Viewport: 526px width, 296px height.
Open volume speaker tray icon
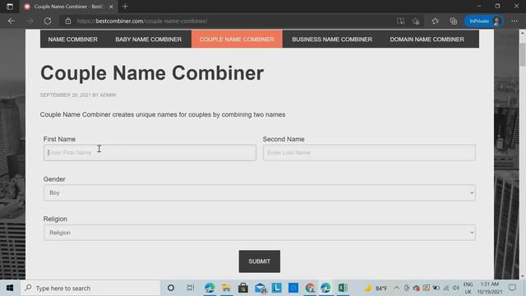pos(455,288)
